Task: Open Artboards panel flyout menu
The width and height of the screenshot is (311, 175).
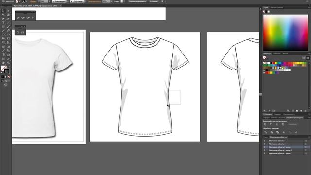Action: pos(309,137)
